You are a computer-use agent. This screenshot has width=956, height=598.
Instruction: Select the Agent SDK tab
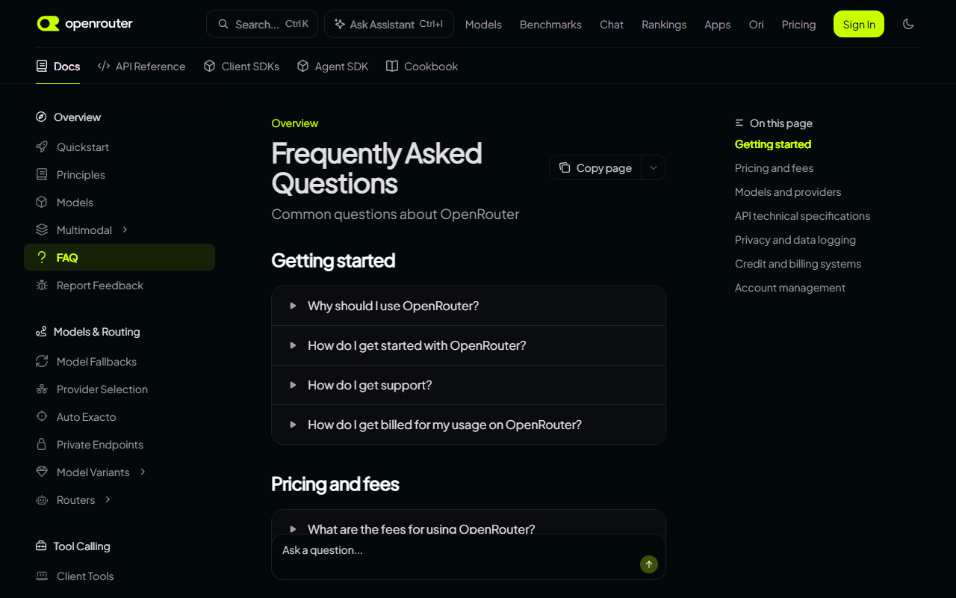tap(332, 67)
